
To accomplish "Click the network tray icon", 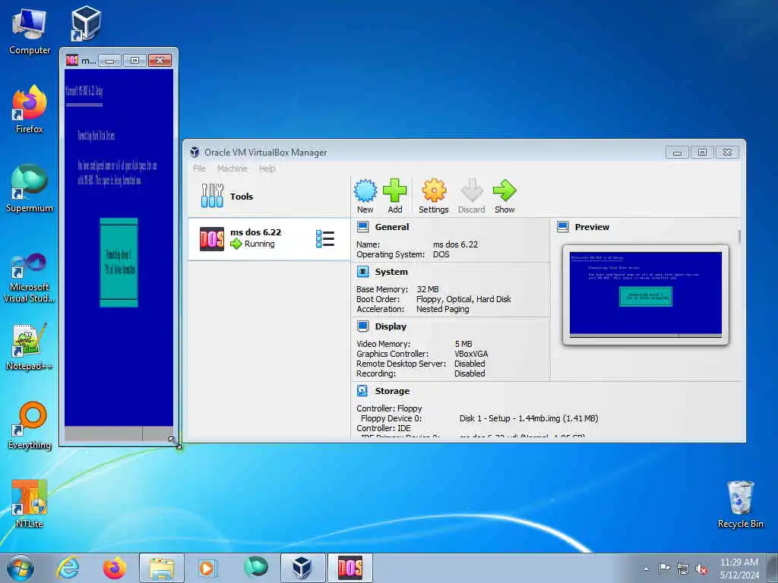I will (x=683, y=569).
